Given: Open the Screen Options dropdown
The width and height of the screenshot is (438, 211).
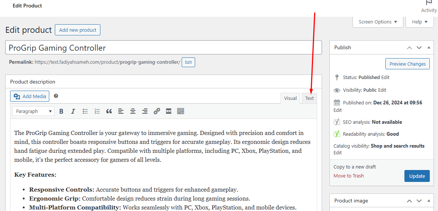Looking at the screenshot, I should pos(378,22).
